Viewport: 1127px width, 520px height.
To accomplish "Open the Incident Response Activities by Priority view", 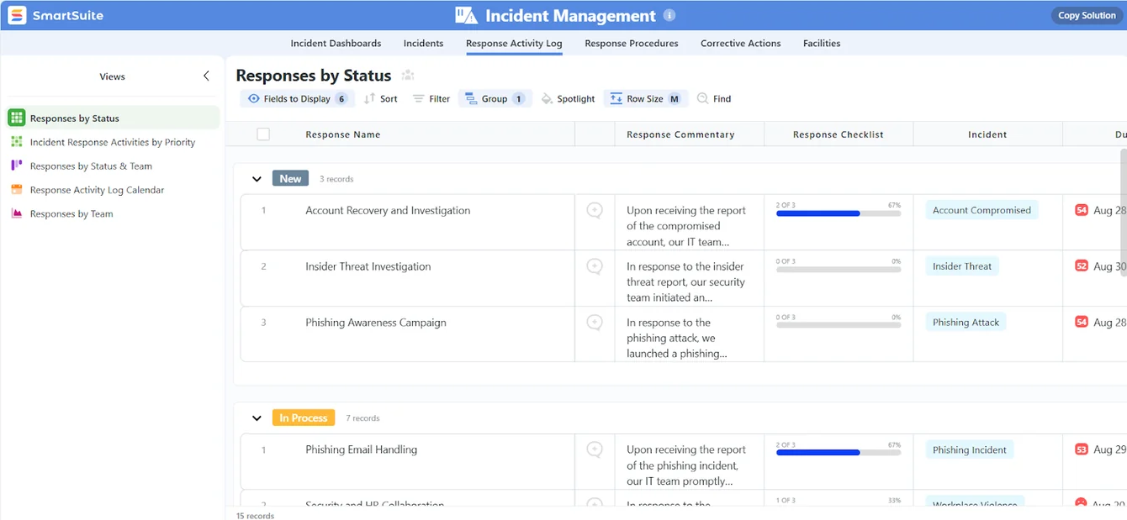I will [114, 142].
